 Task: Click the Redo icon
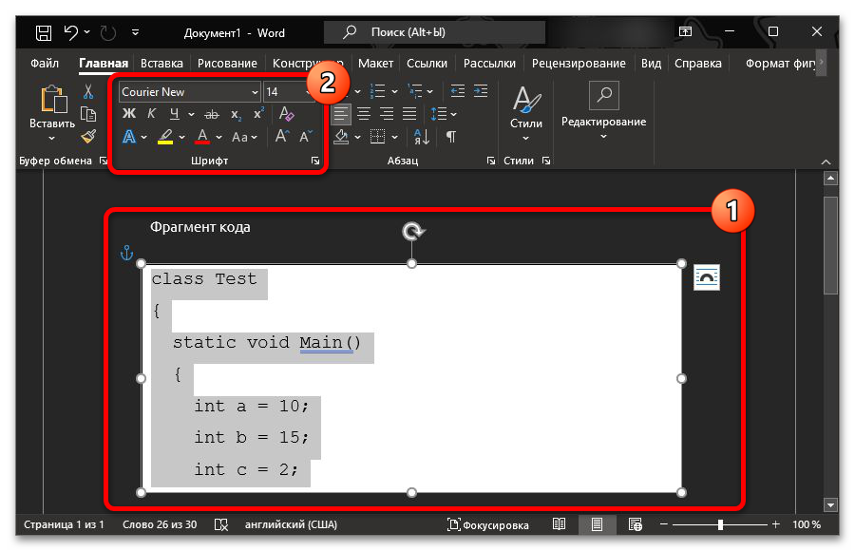(x=108, y=32)
